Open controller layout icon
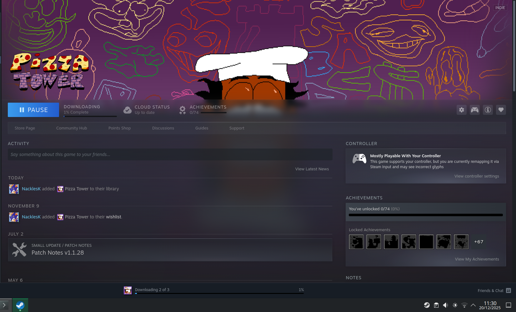Screen dimensions: 516x312 pos(475,110)
